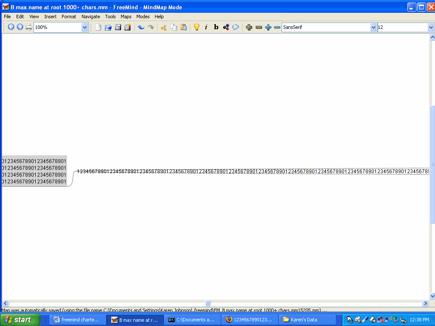This screenshot has width=435, height=326.
Task: Click the previous map back arrow icon
Action: click(x=11, y=27)
